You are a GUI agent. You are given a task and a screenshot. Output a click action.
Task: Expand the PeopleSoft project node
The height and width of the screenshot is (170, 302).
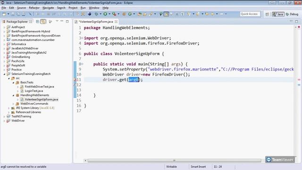(4, 66)
